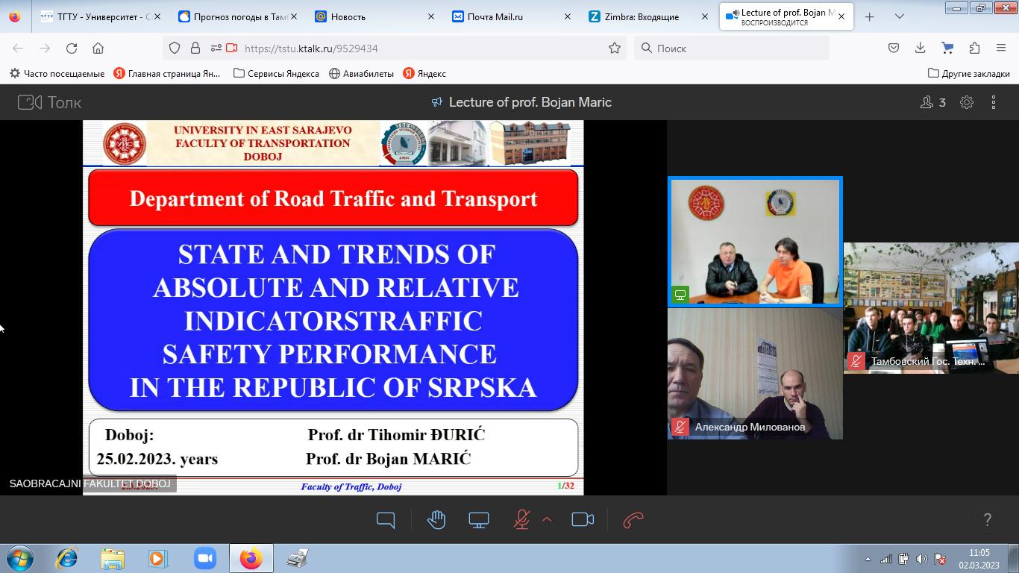
Task: Open the help question mark button
Action: (x=987, y=520)
